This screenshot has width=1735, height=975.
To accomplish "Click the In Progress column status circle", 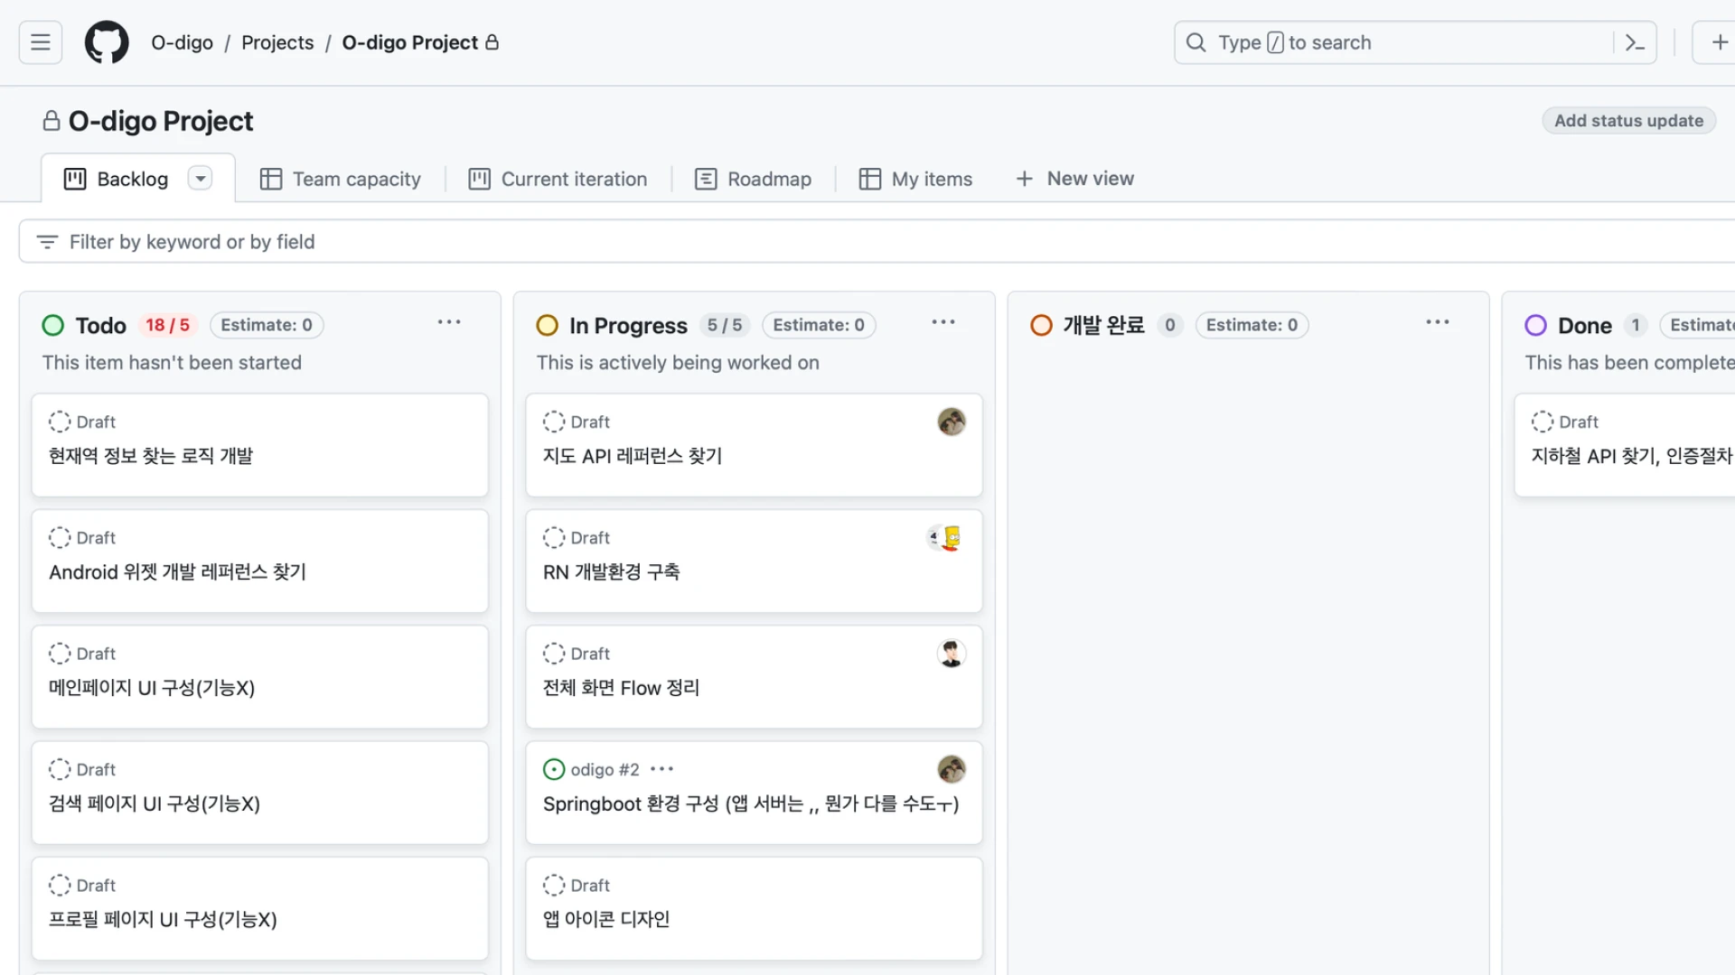I will (x=547, y=325).
